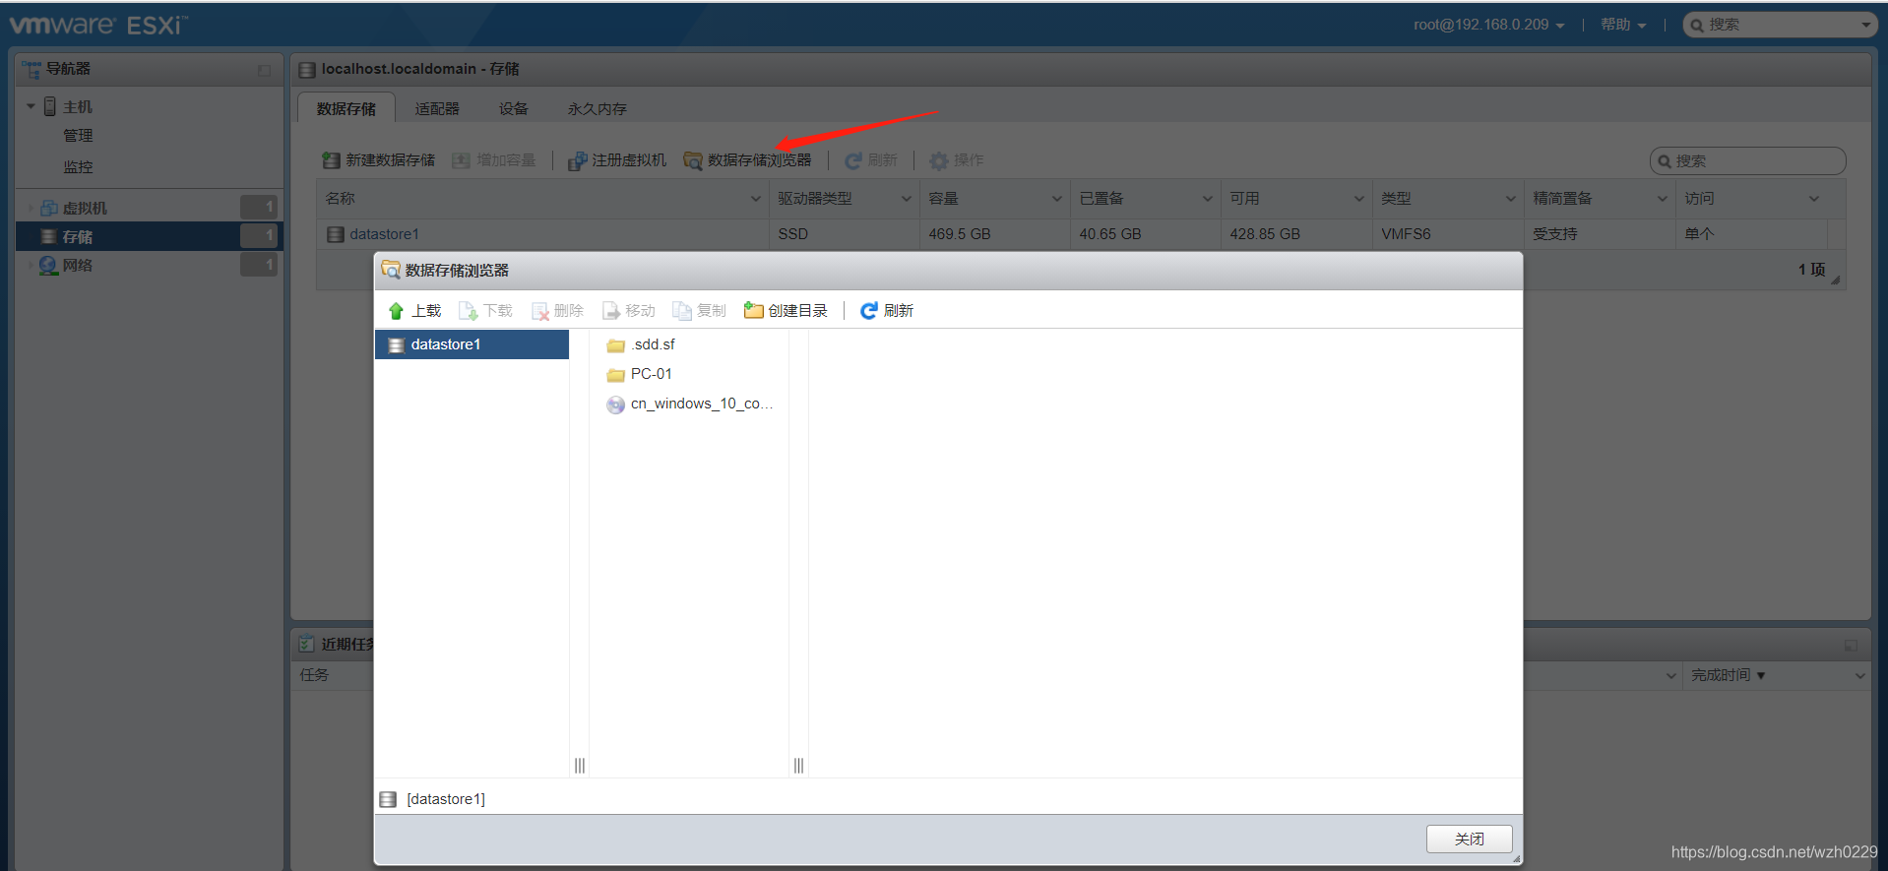Select the cn_windows_10 ISO file
Viewport: 1888px width, 871px height.
(x=690, y=404)
